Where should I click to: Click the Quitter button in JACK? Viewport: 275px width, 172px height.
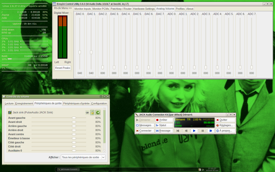pyautogui.click(x=225, y=120)
